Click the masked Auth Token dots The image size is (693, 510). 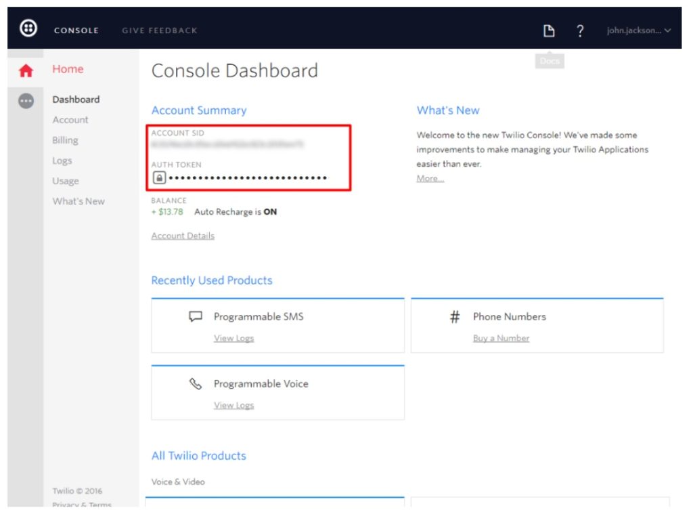click(248, 178)
